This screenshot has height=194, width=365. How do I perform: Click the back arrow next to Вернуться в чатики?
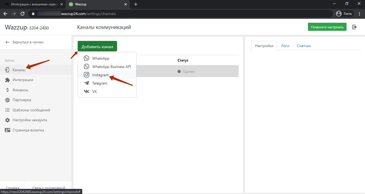click(7, 42)
